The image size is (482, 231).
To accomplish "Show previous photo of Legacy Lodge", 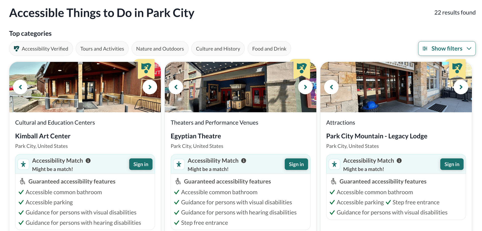I will pos(331,87).
